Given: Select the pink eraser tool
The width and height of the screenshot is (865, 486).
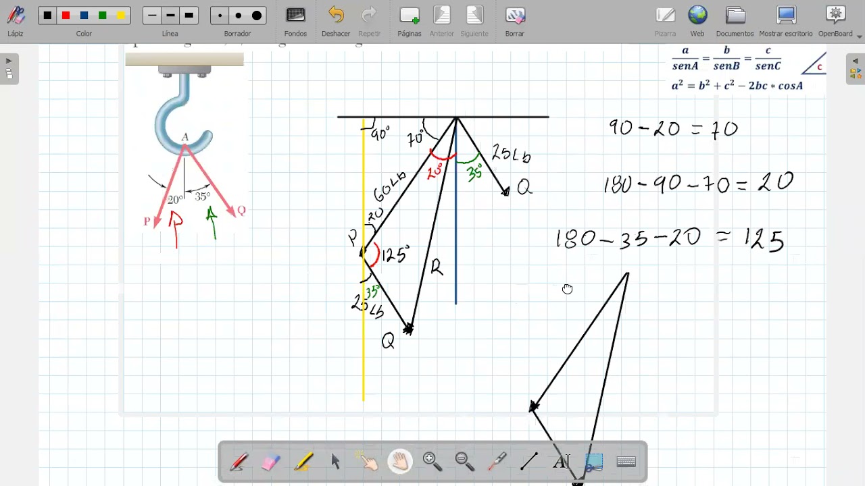Looking at the screenshot, I should 270,462.
